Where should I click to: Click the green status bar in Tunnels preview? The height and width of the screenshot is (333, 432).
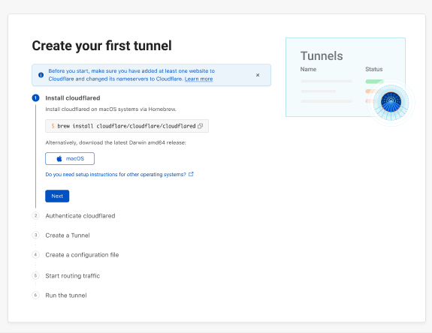tap(374, 82)
